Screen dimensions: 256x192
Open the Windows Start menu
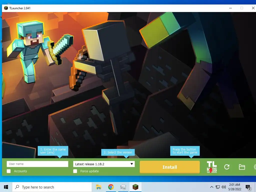pos(6,187)
